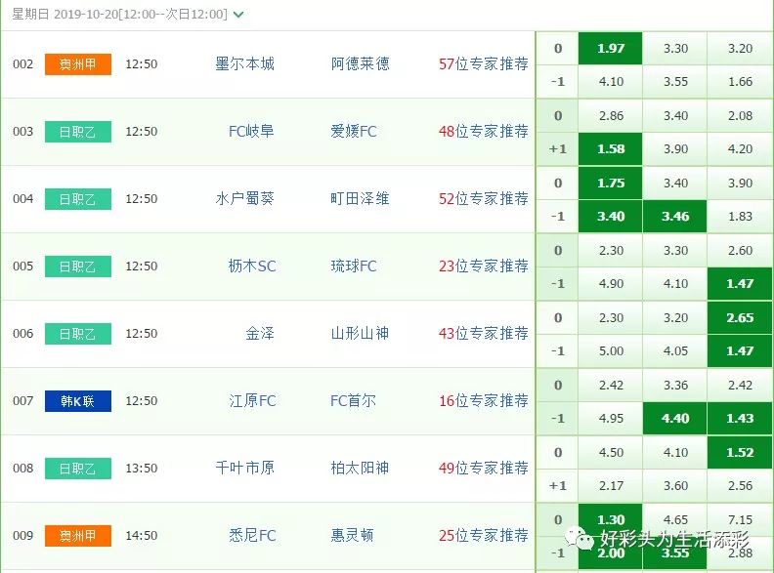Open 16位专家推荐 for the 江原FC match
Screen dimensions: 774x573
[x=483, y=401]
